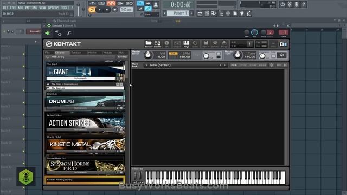This screenshot has height=195, width=347.
Task: Toggle the countdown 3-2 before recording button
Action: point(111,3)
